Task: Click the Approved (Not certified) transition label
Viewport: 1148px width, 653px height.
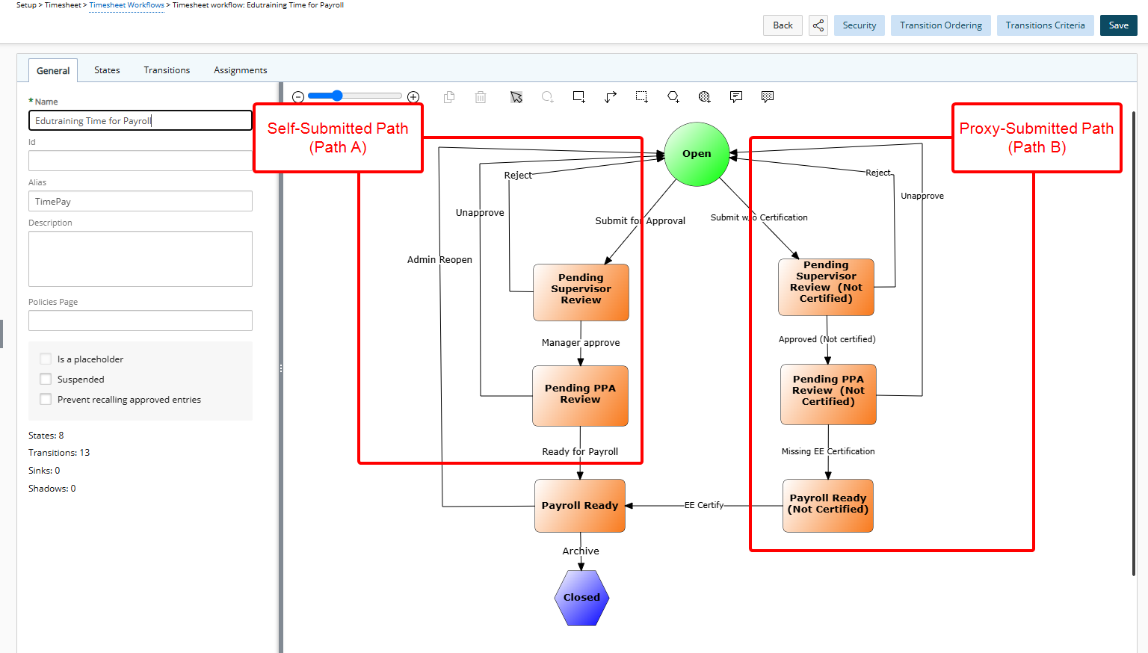Action: (x=827, y=339)
